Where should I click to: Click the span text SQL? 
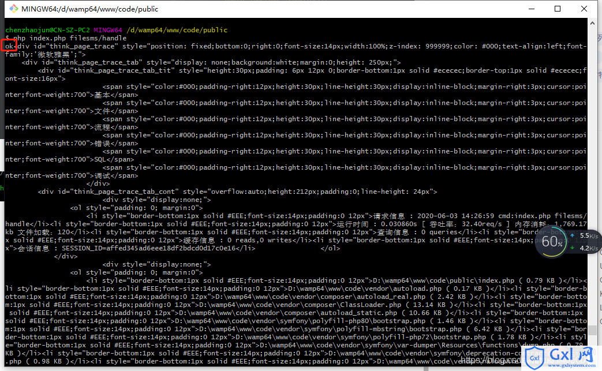100,159
